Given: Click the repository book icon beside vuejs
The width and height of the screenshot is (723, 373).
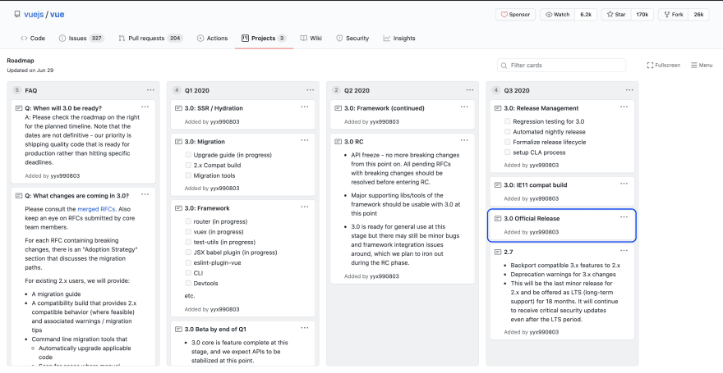Looking at the screenshot, I should 17,15.
